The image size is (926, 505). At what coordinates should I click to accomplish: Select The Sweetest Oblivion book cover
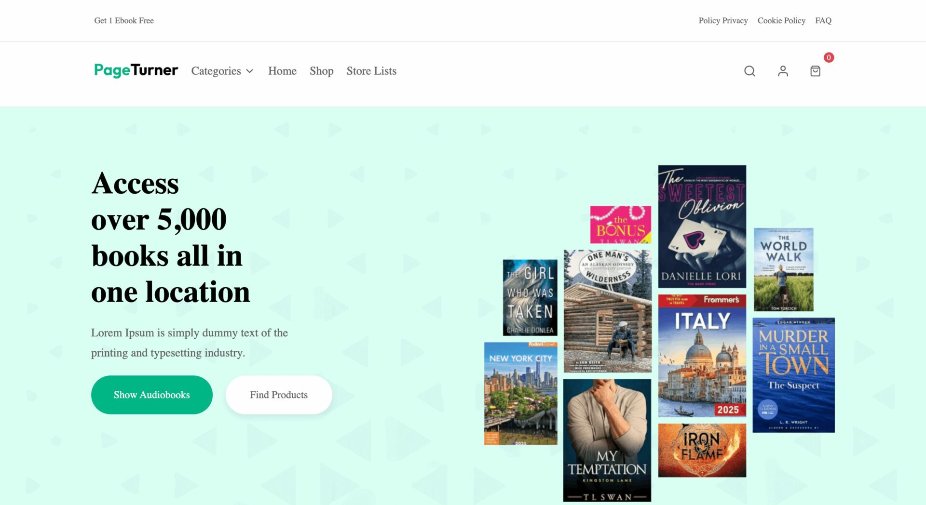pyautogui.click(x=702, y=226)
